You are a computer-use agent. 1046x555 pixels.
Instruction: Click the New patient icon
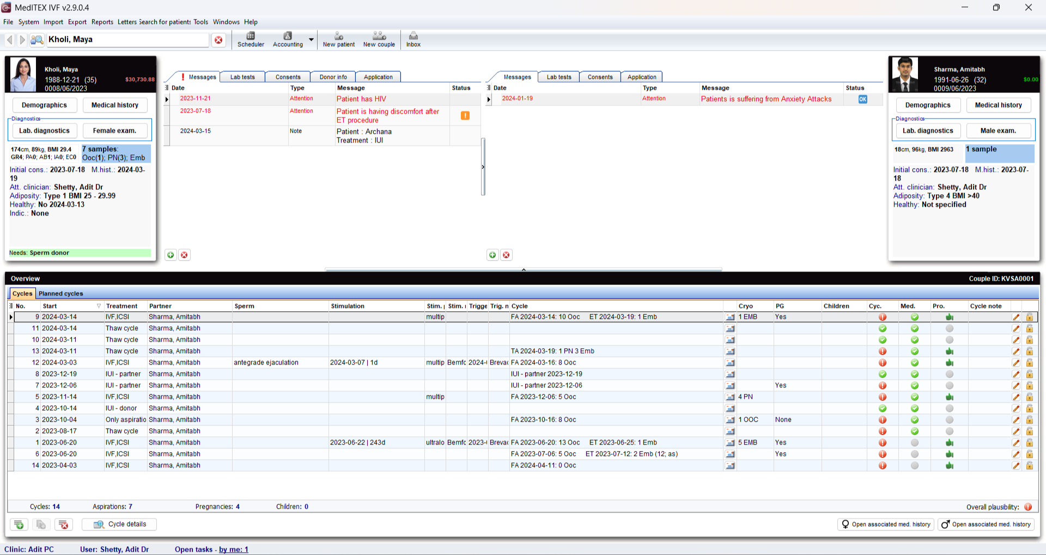(338, 39)
